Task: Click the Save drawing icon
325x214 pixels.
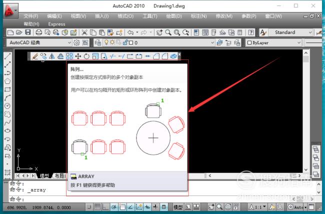Action: coord(28,32)
